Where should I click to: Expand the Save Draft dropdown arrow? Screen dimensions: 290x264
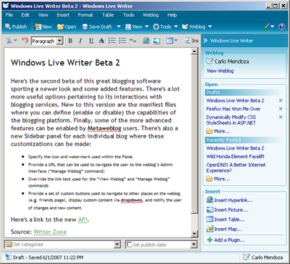click(x=119, y=27)
